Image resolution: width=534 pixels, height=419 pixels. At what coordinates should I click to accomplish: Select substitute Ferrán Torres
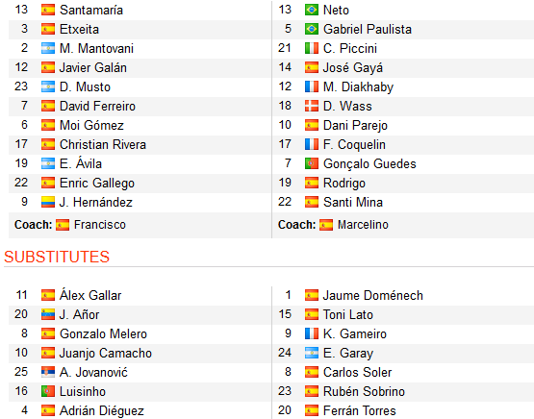(x=359, y=410)
